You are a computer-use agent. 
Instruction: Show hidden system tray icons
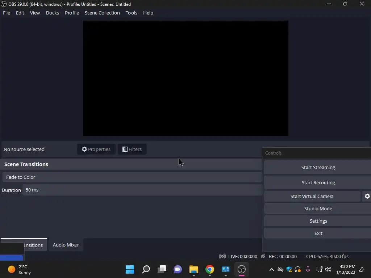click(272, 269)
